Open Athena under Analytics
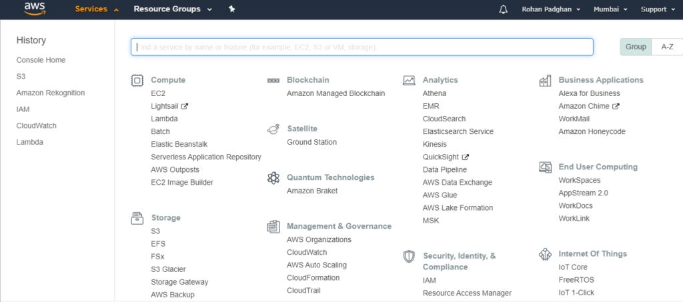 pyautogui.click(x=434, y=93)
